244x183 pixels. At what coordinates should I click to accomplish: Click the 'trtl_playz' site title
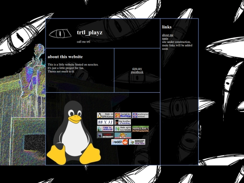89,33
